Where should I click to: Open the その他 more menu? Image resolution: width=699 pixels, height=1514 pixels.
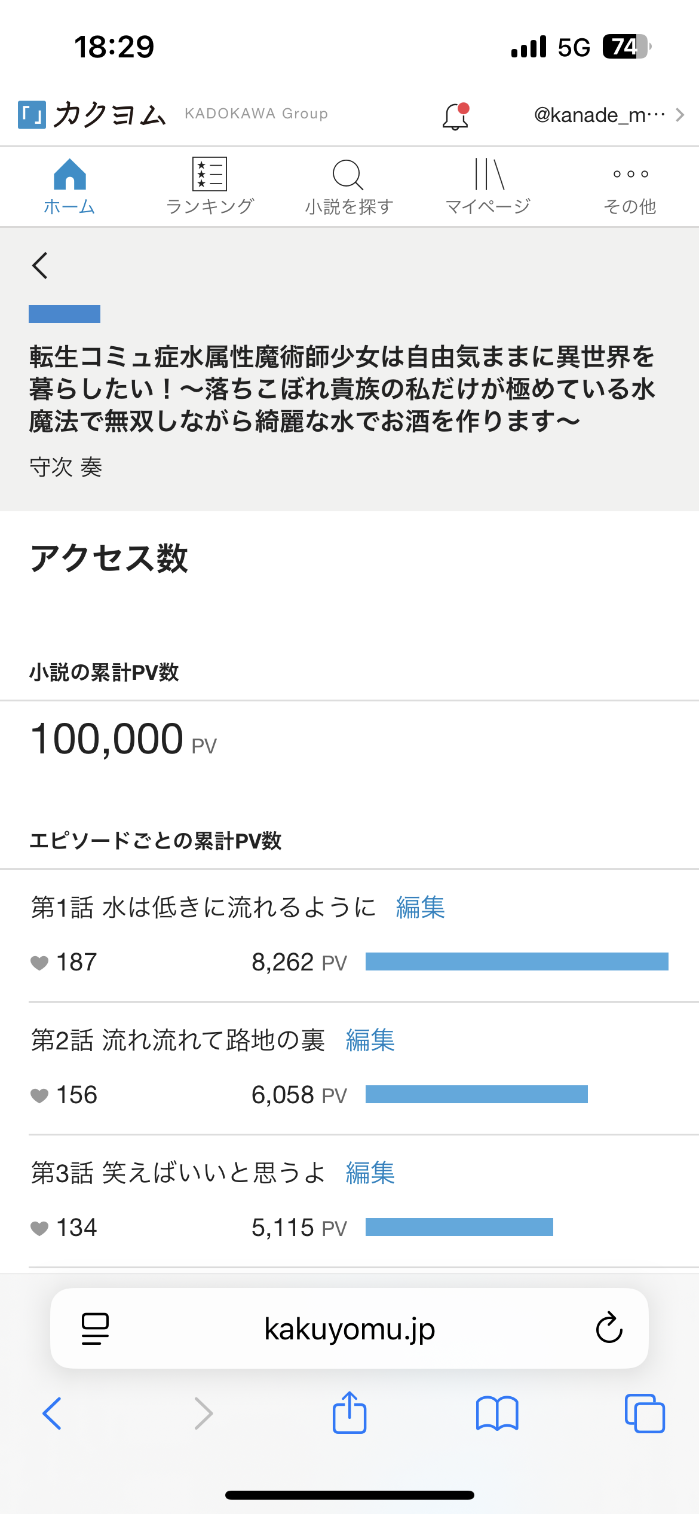point(630,187)
